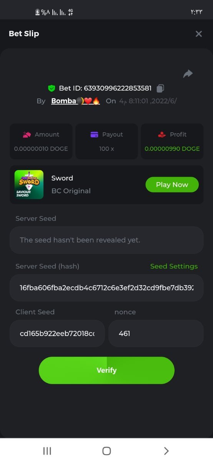Viewport: 213px width, 463px height.
Task: Tap the Amount coins icon
Action: click(27, 135)
